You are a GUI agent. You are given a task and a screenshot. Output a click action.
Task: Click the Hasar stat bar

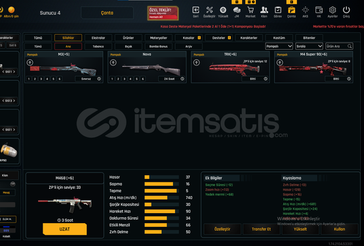(161, 177)
